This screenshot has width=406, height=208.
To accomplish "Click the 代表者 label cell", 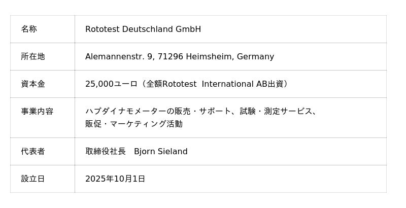I will click(33, 152).
